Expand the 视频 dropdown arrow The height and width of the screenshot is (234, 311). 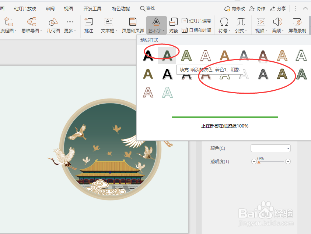pos(266,30)
